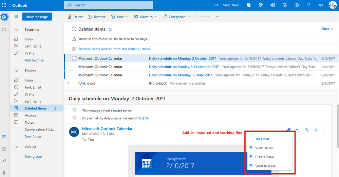This screenshot has height=177, width=339.
Task: Switch to Mail view in bottom rail
Action: coord(4,137)
